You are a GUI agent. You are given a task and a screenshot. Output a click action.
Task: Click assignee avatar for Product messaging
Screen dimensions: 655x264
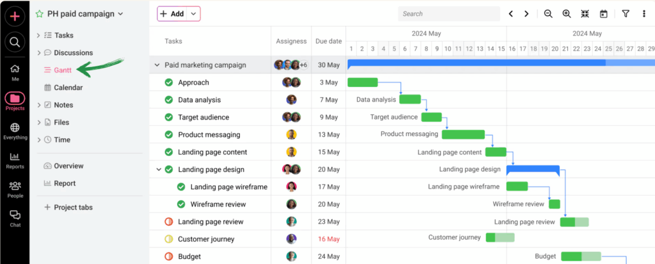pyautogui.click(x=291, y=134)
